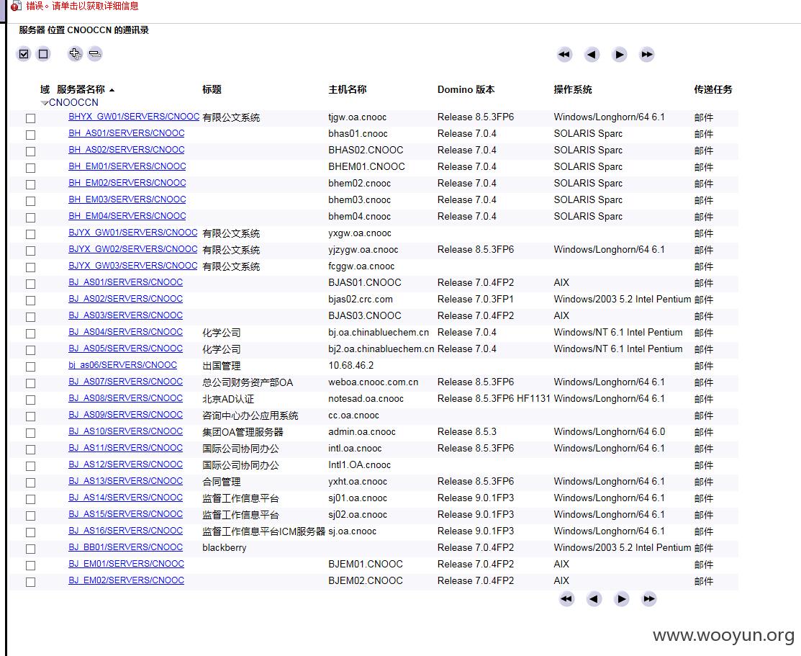Click the red error icon at top
This screenshot has height=656, width=801.
point(16,6)
